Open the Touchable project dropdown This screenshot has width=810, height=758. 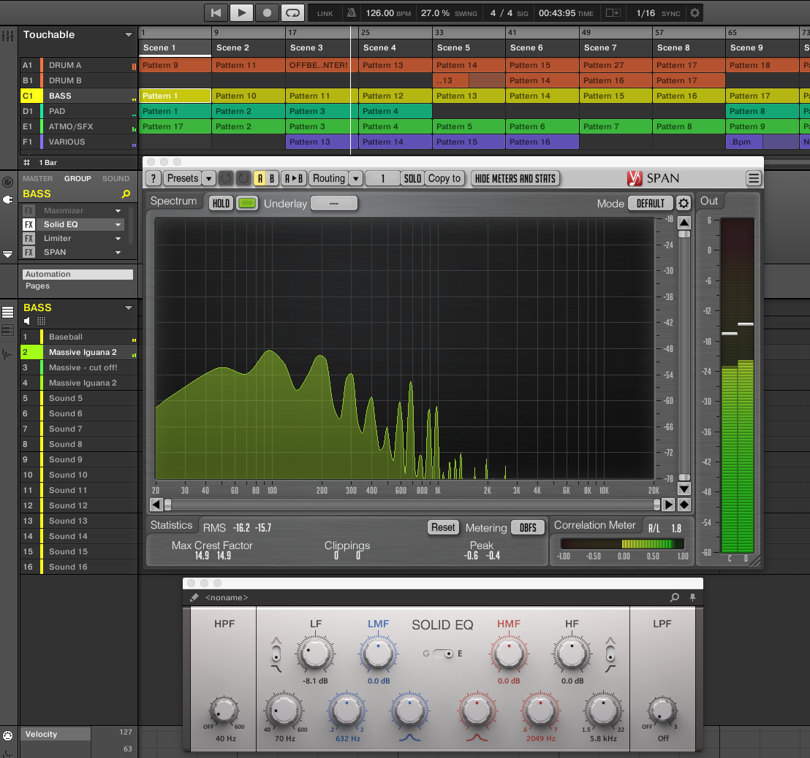point(129,35)
